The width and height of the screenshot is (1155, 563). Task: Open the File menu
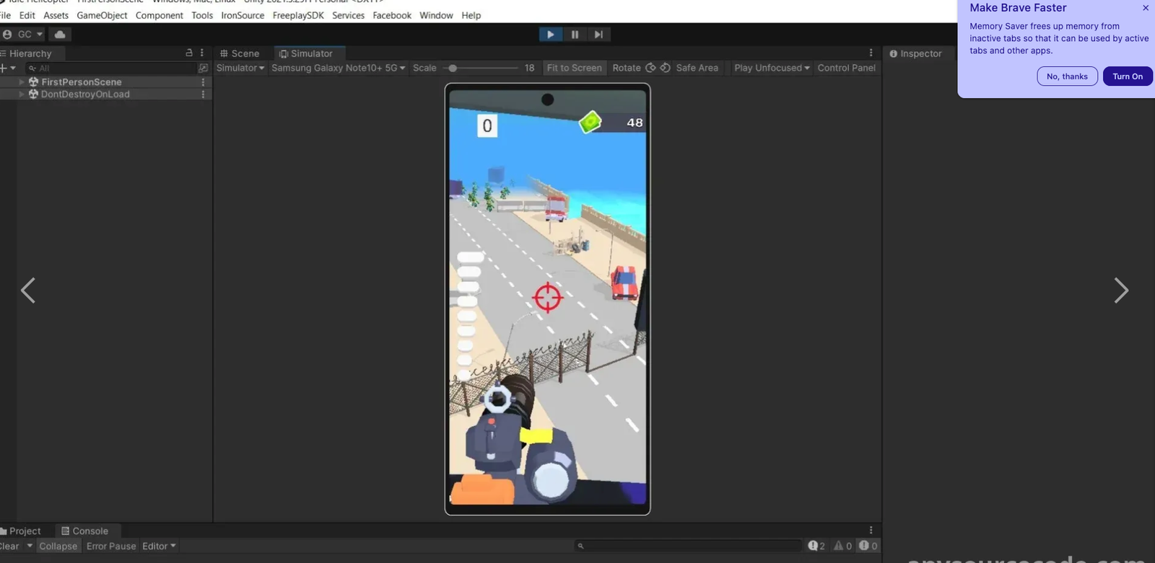(5, 15)
